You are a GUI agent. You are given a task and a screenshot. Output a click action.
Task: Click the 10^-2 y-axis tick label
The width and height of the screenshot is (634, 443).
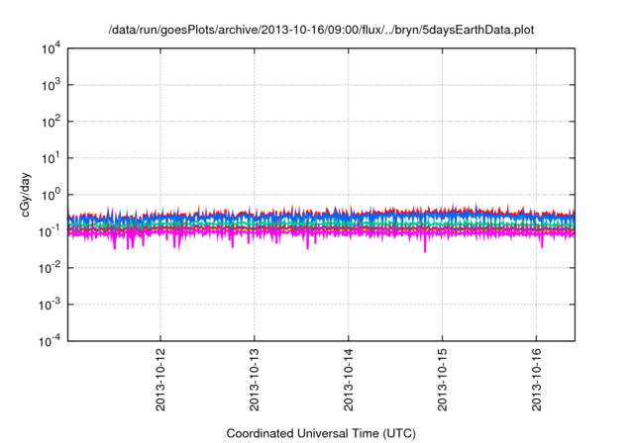click(x=50, y=268)
